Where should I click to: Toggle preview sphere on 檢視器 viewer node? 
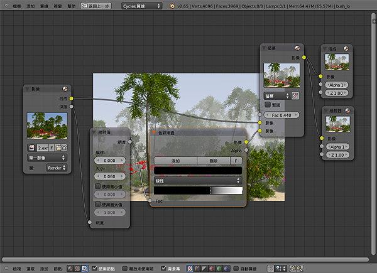point(347,110)
